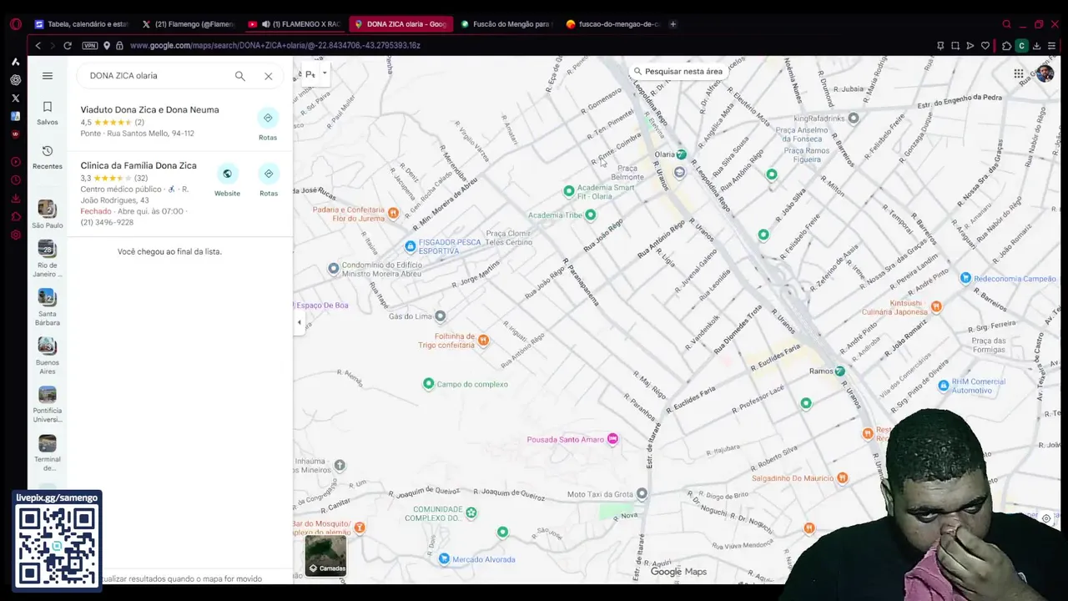This screenshot has height=601, width=1068.
Task: Select Mercado Alvorada pin
Action: 444,559
